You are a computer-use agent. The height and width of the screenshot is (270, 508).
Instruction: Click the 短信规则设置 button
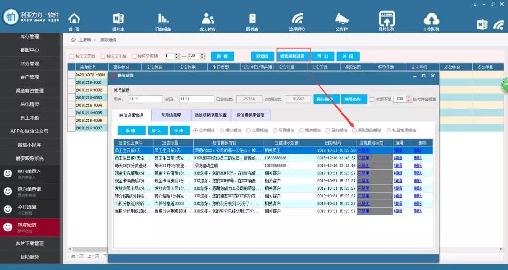click(x=293, y=56)
